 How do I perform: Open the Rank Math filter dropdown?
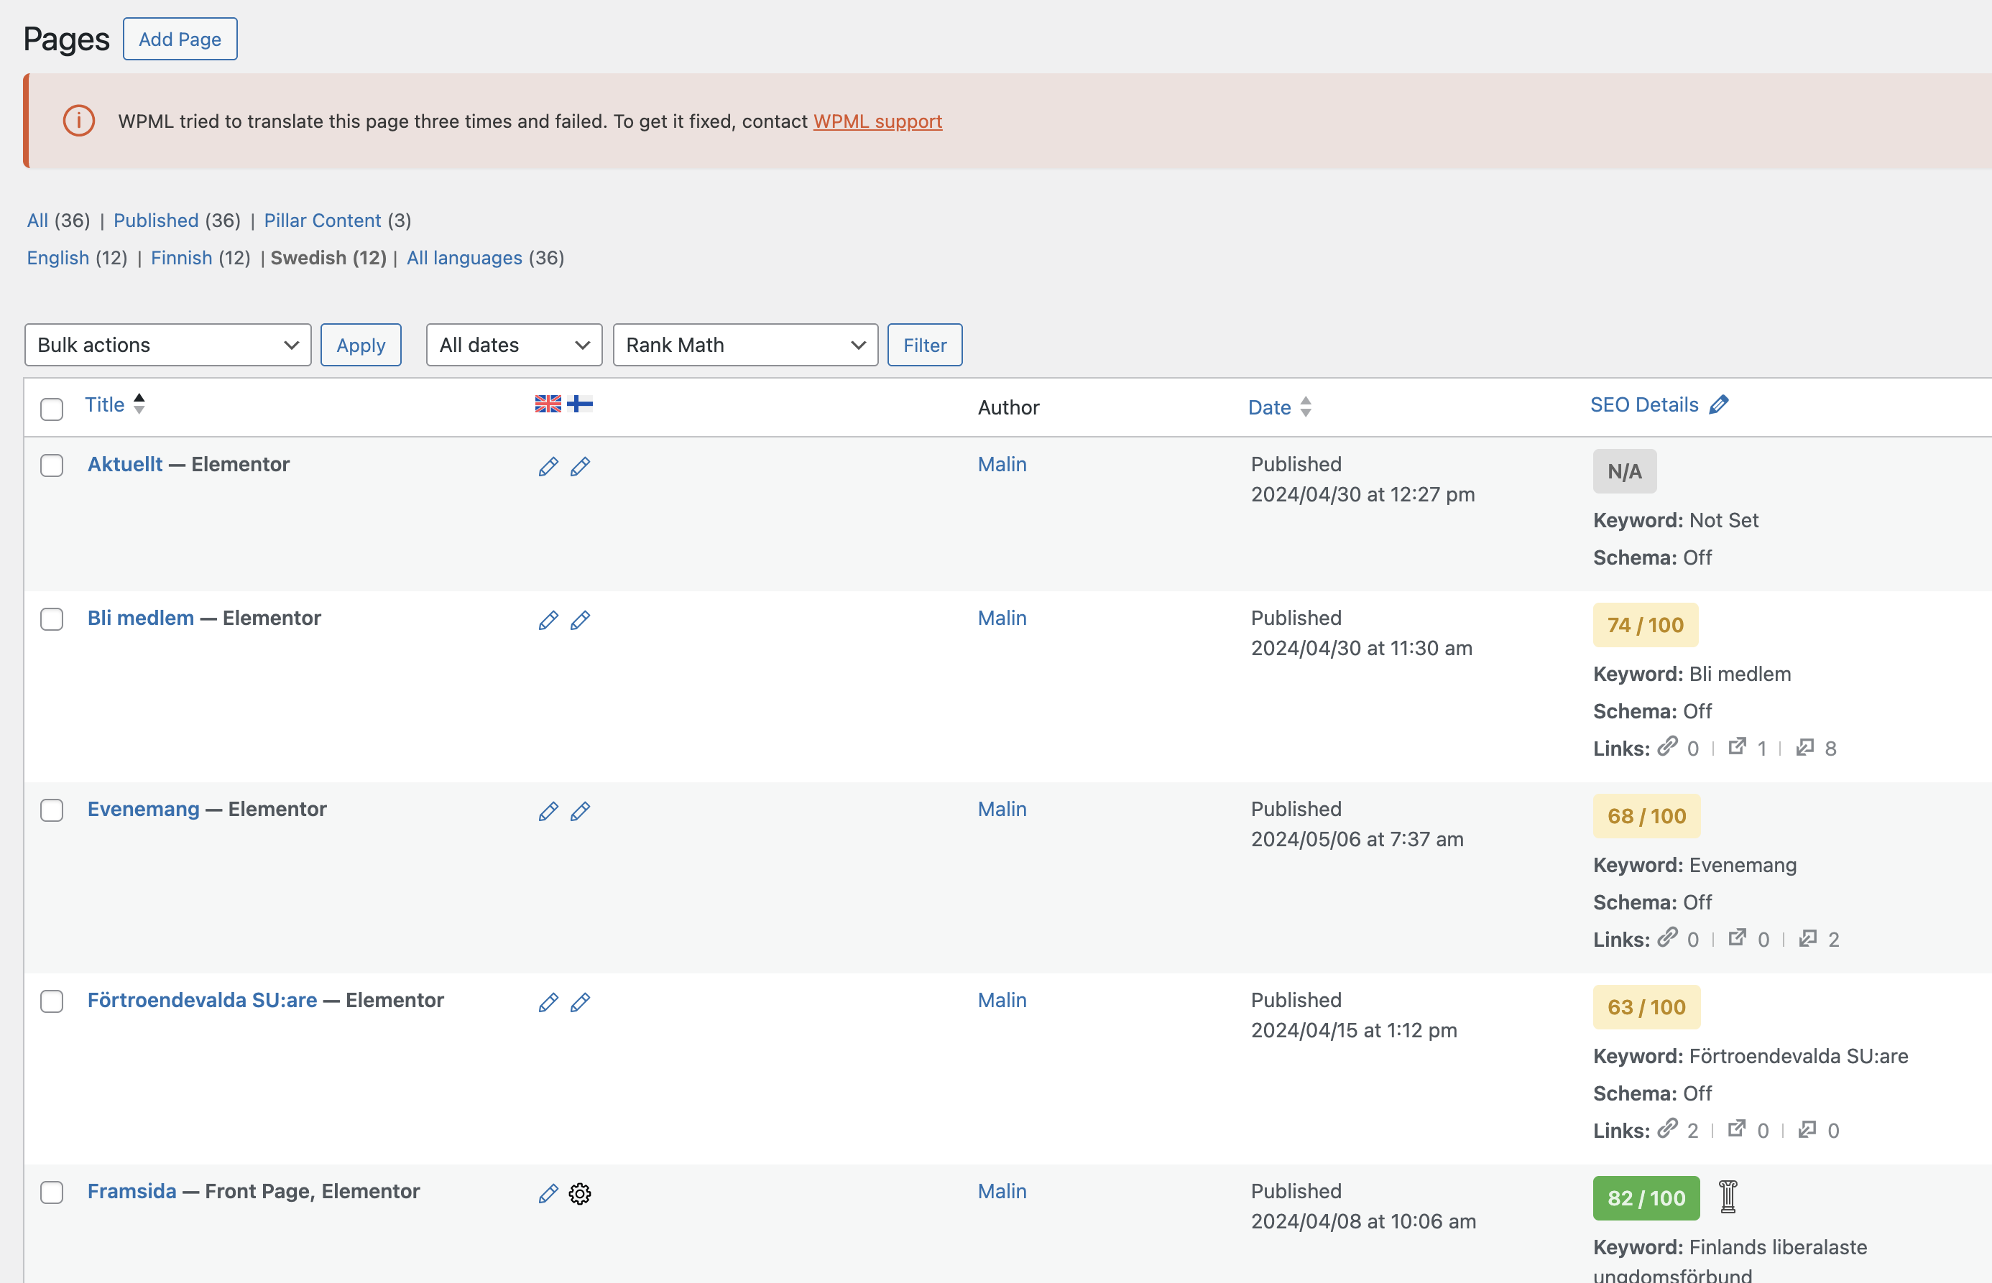[x=745, y=345]
